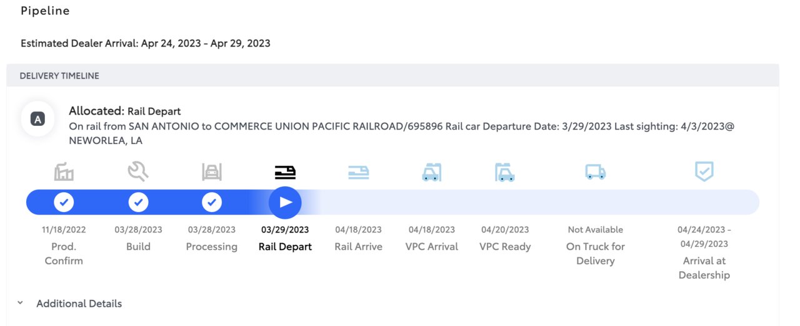The image size is (800, 326).
Task: Click the VPC Arrival car icon
Action: 432,171
